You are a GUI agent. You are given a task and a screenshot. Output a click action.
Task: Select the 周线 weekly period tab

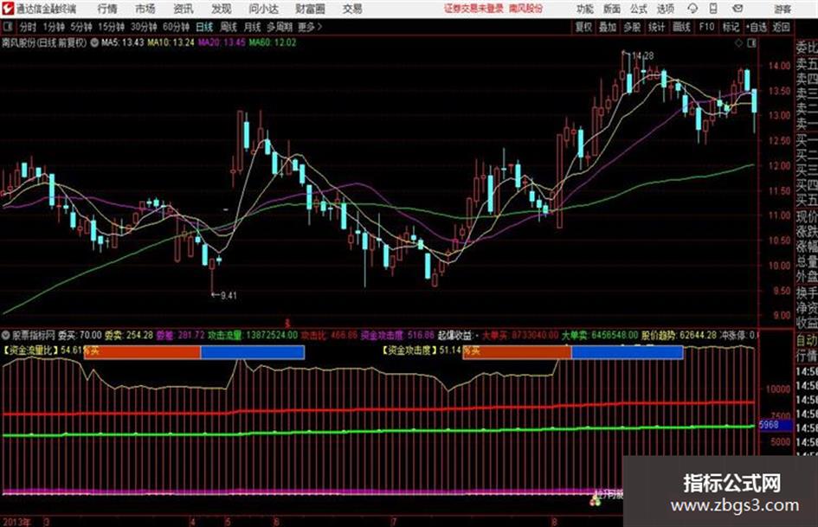tap(229, 27)
